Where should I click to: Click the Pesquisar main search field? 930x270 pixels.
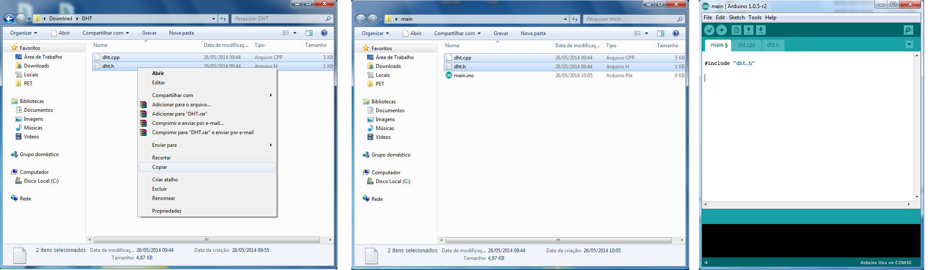pyautogui.click(x=630, y=19)
